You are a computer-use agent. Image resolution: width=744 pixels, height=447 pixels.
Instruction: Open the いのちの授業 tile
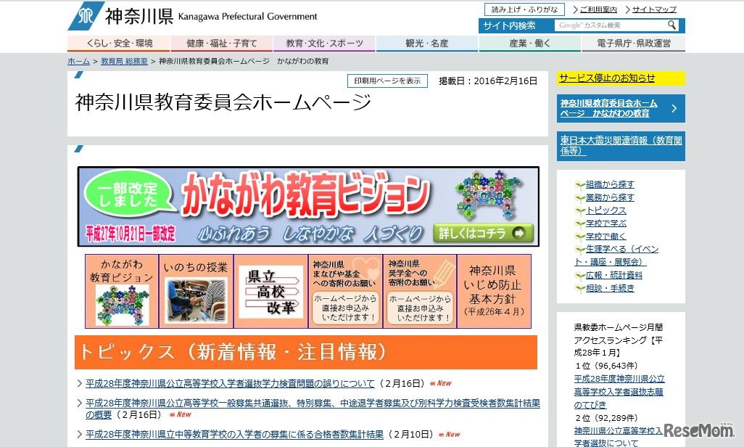(x=196, y=292)
